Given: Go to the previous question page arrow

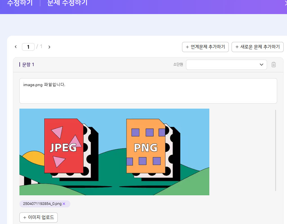Looking at the screenshot, I should pos(16,47).
